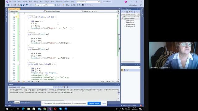Image resolution: width=198 pixels, height=111 pixels.
Task: Click the warnings count icon in editor status strip
Action: pyautogui.click(x=24, y=81)
